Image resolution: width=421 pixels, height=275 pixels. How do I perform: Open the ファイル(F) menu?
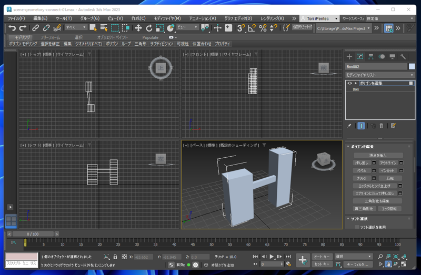point(16,18)
